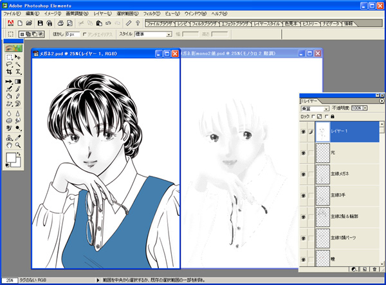This screenshot has width=386, height=285.
Task: Hide the 主線2髪＆輪郭 layer eye icon
Action: coord(304,217)
